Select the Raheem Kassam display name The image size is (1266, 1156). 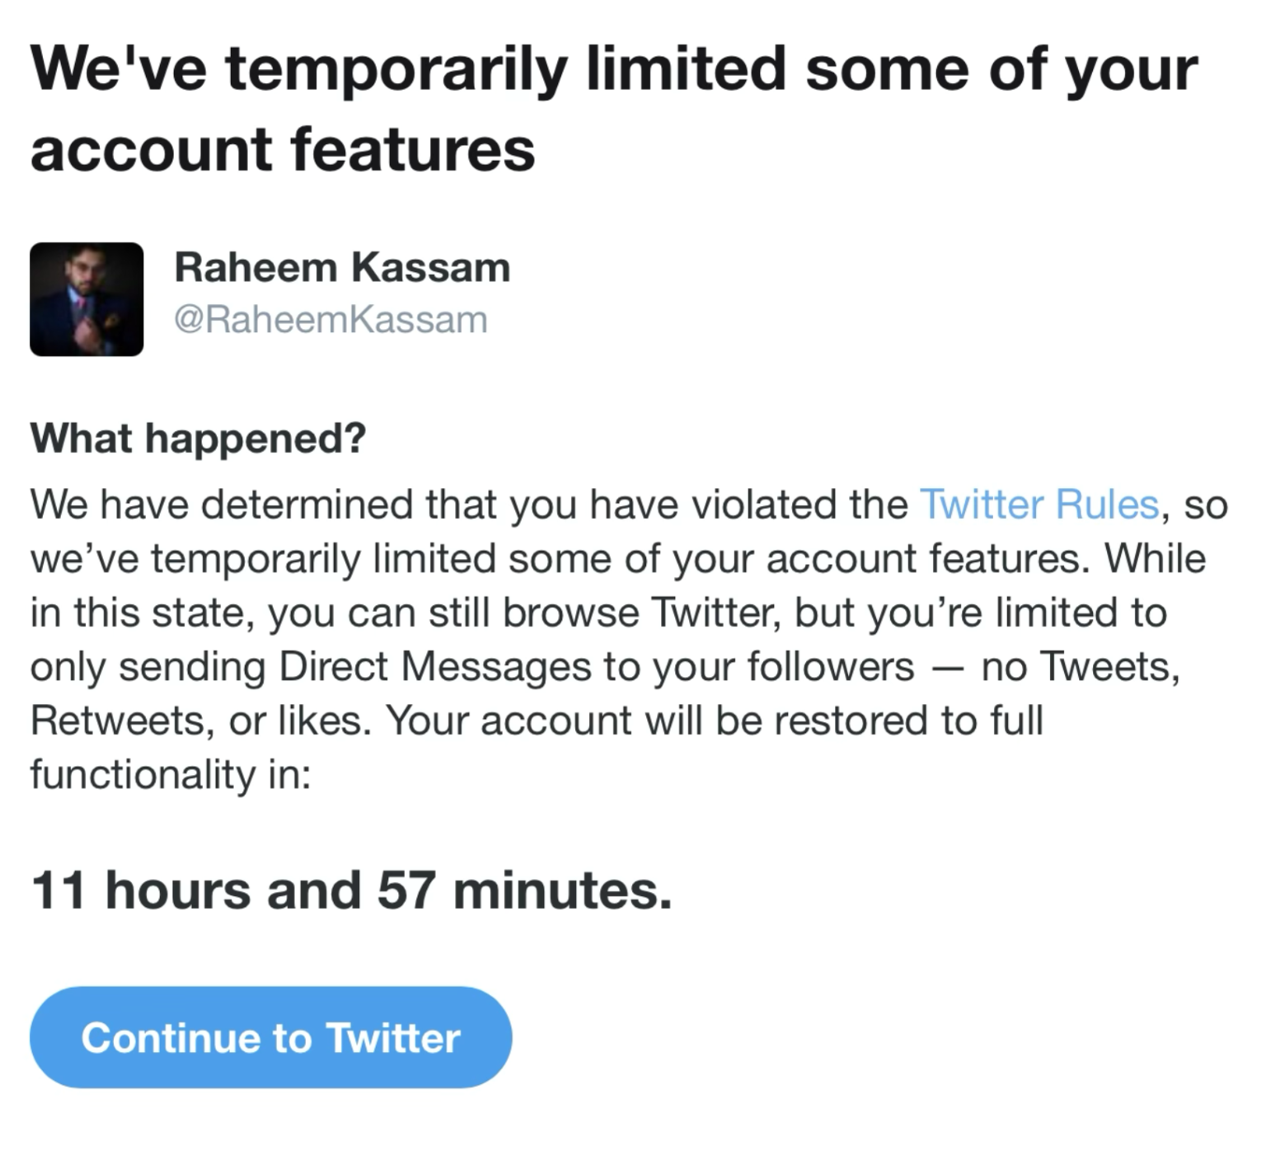[x=342, y=268]
